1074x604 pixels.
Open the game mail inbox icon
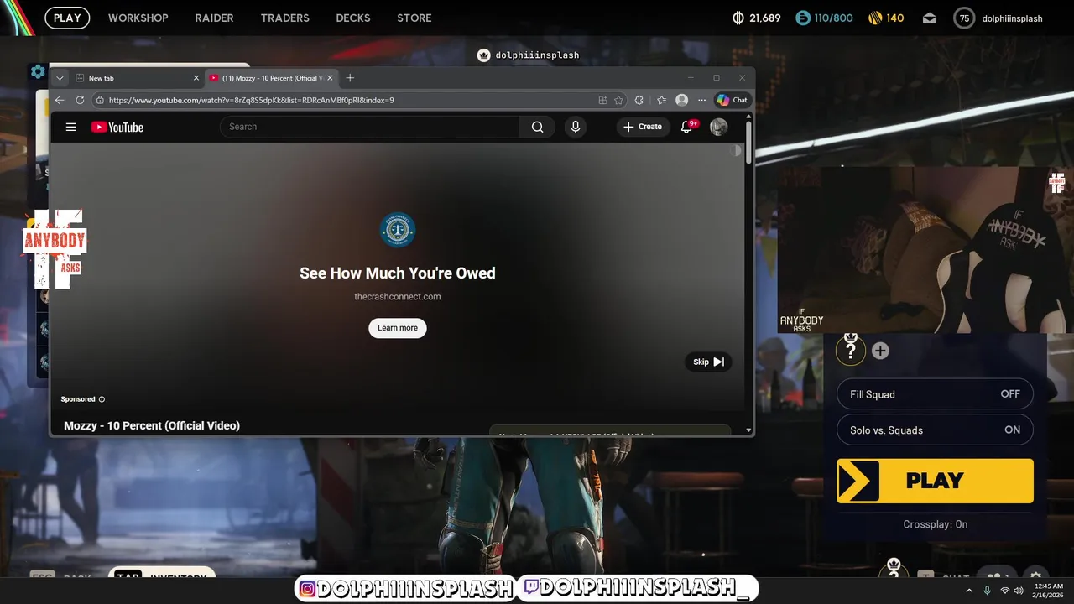pyautogui.click(x=930, y=18)
